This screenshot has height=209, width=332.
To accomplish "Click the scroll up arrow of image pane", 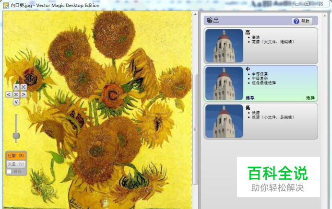I will (195, 14).
